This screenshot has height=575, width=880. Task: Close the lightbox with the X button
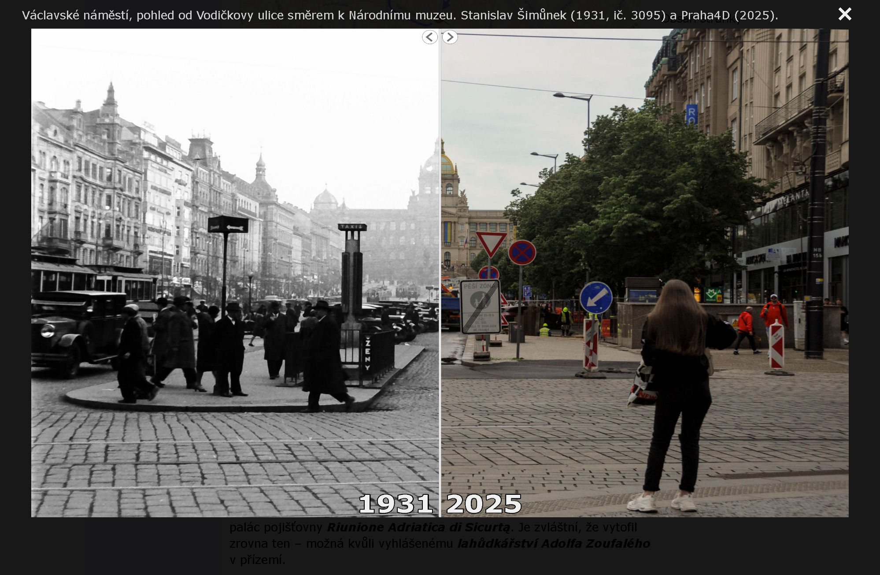(x=844, y=14)
